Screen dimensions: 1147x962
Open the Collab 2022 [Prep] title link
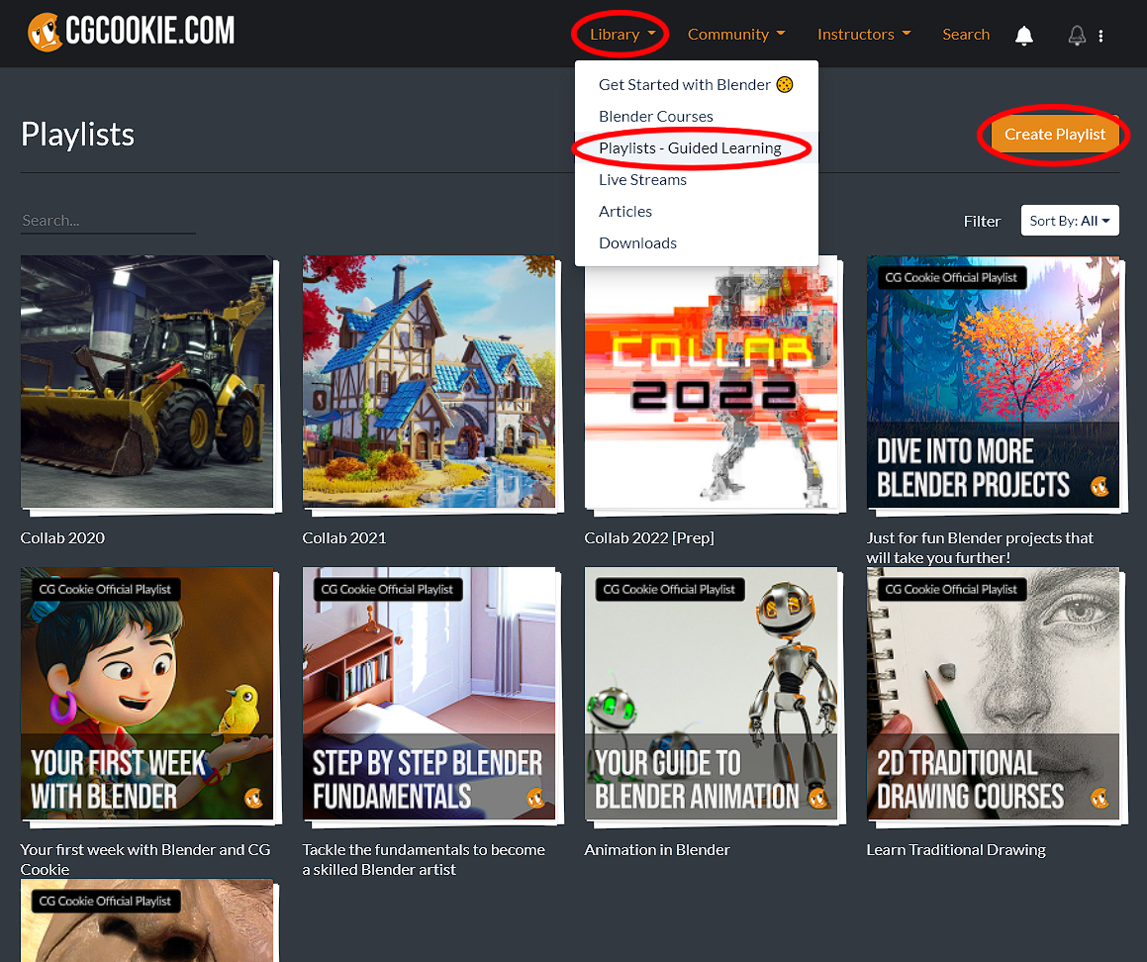[x=649, y=537]
